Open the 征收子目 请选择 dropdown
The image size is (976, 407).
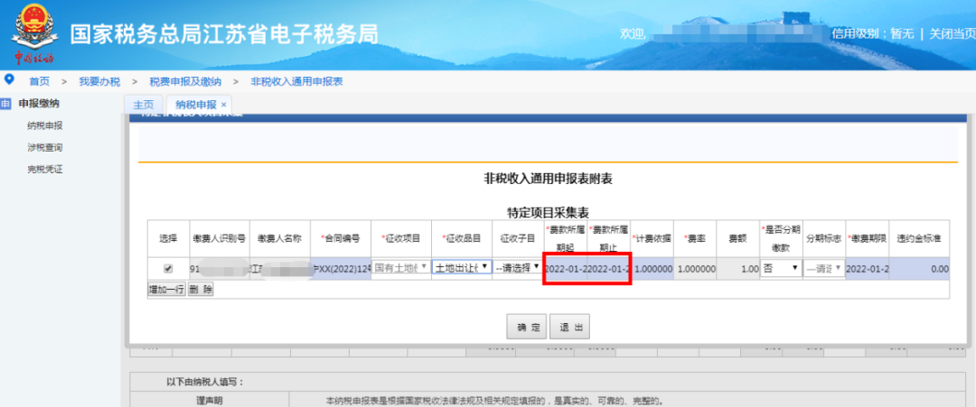click(x=517, y=268)
